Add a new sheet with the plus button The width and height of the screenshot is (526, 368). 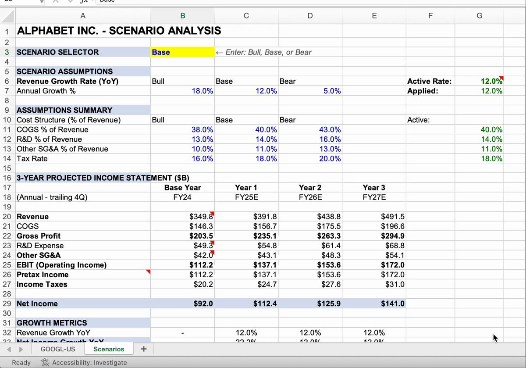[144, 349]
